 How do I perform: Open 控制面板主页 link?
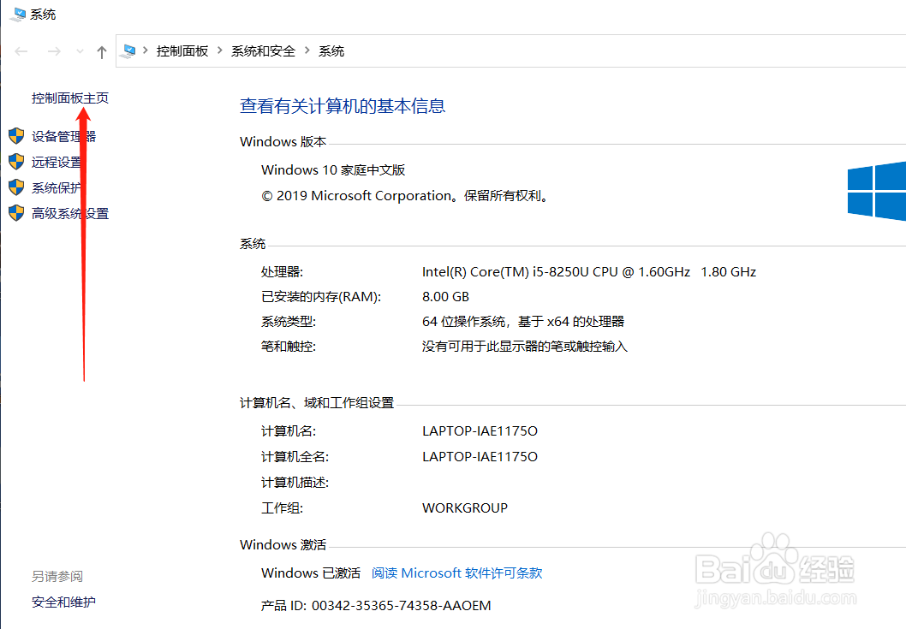pyautogui.click(x=70, y=98)
